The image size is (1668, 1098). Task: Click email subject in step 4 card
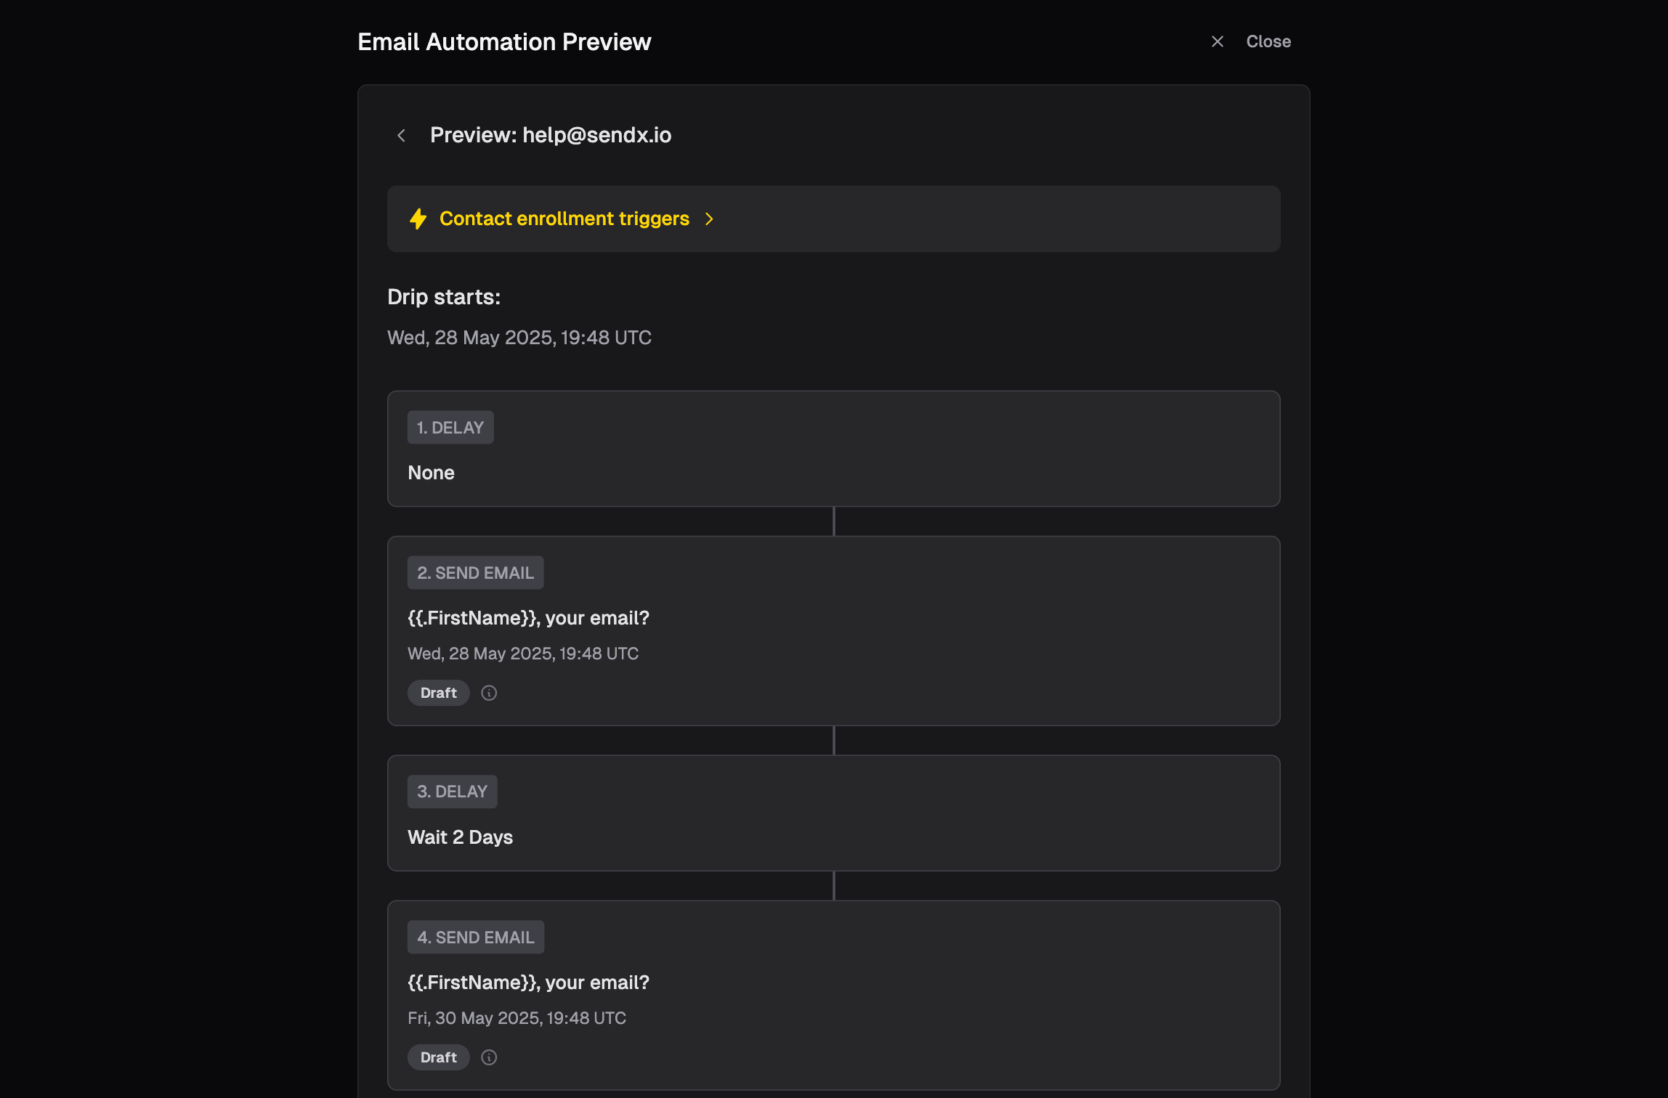528,983
